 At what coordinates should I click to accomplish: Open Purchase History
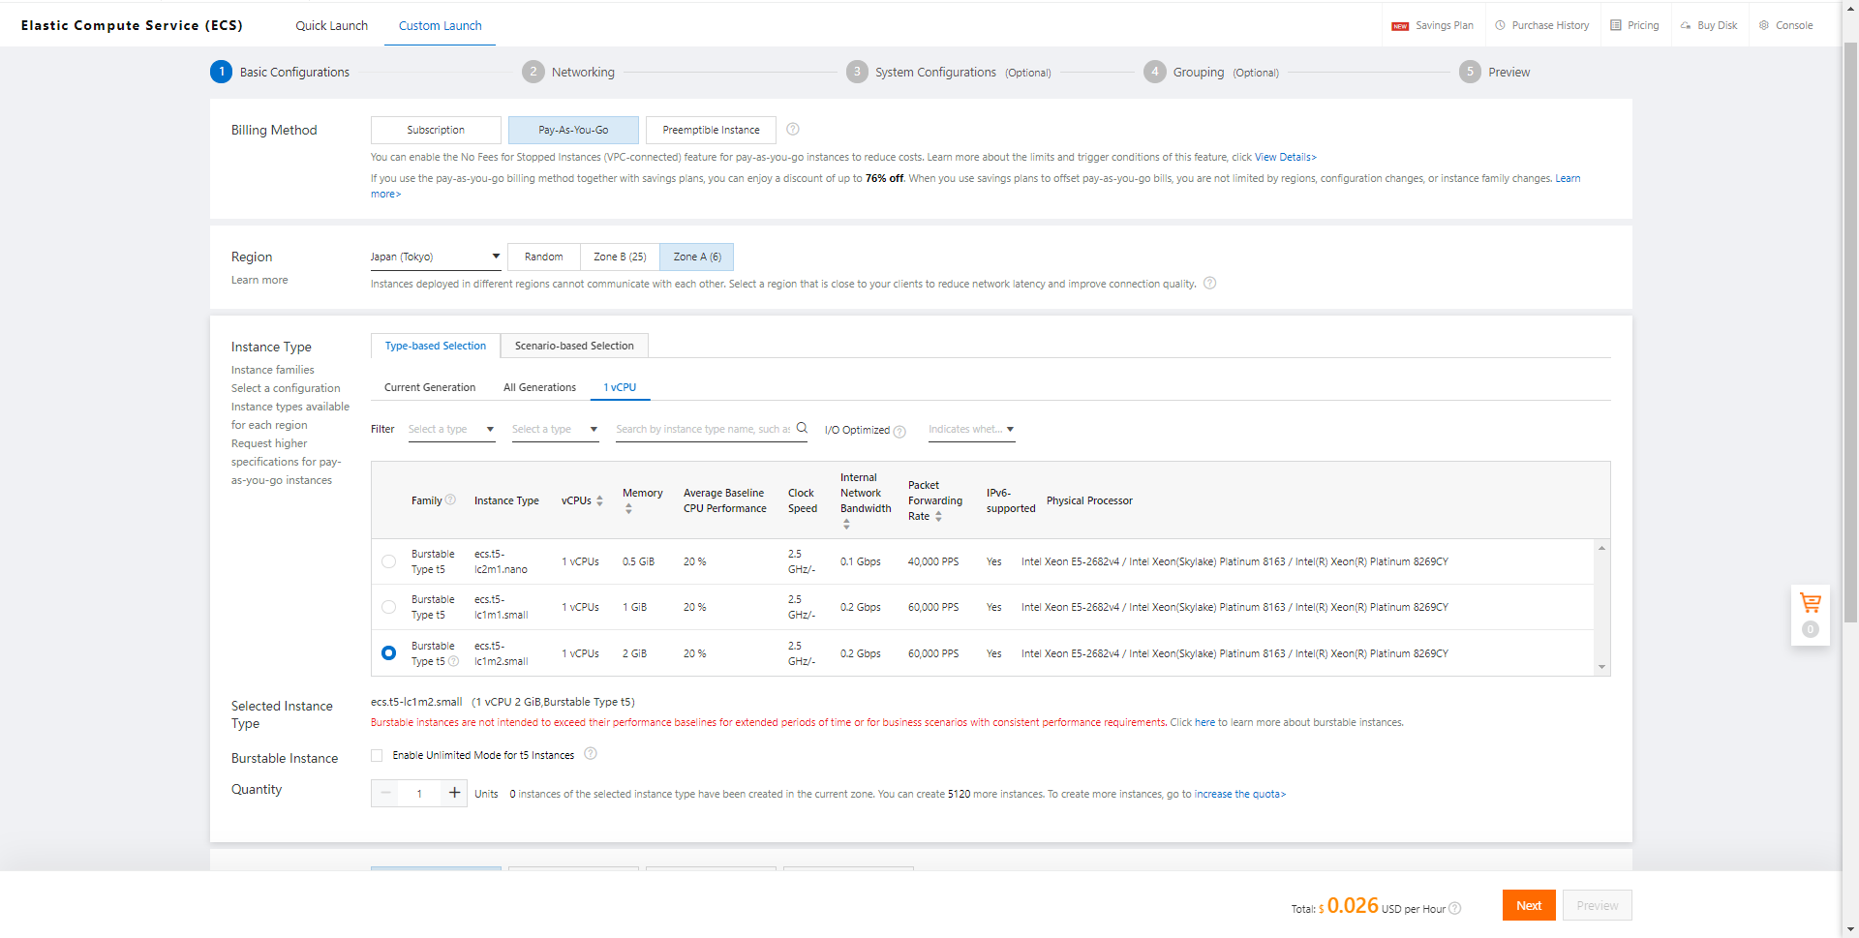coord(1541,26)
